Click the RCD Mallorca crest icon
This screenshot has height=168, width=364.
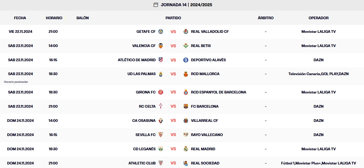(186, 74)
